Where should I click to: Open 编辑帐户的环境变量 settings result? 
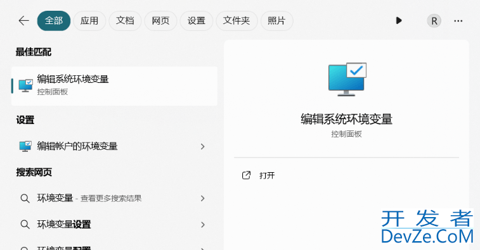115,146
